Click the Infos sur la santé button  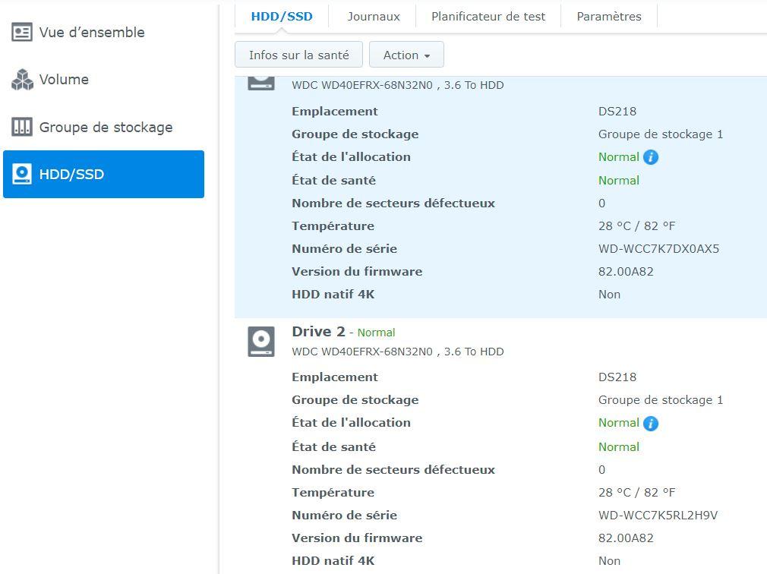(x=299, y=55)
